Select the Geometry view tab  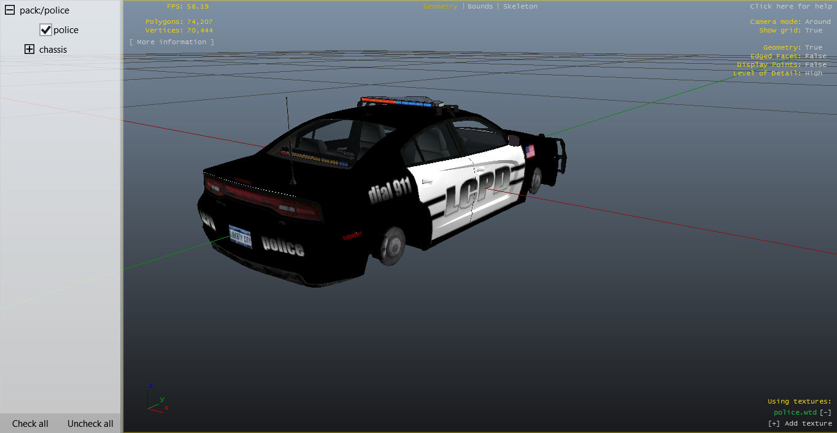tap(440, 7)
